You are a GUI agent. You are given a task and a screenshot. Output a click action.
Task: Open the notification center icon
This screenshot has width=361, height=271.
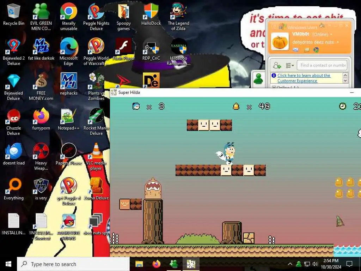349,264
